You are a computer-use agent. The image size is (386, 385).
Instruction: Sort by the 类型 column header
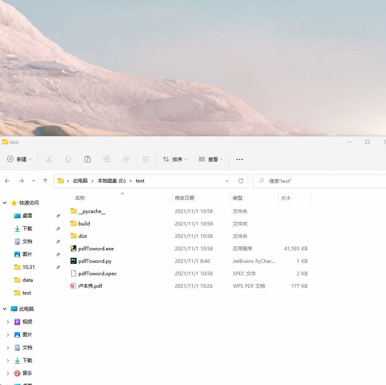238,198
